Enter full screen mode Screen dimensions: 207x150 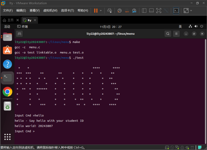(x=159, y=11)
